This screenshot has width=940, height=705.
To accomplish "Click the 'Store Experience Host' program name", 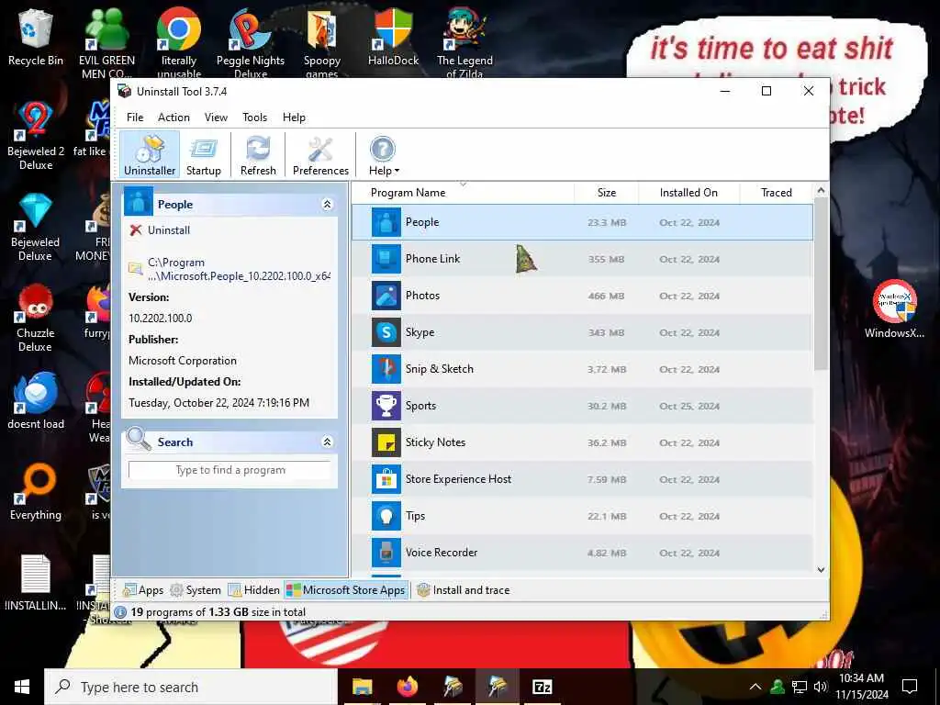I will (x=458, y=479).
